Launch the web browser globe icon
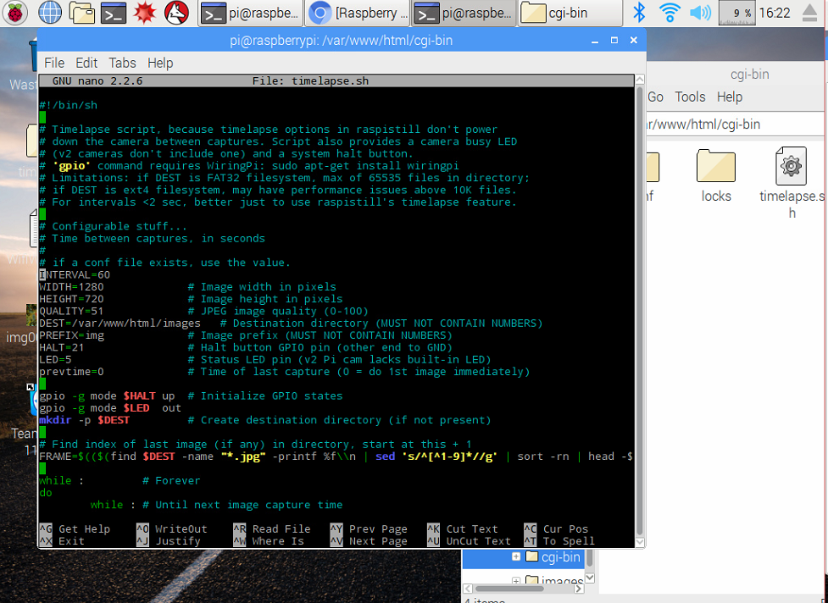The height and width of the screenshot is (603, 828). click(x=50, y=13)
